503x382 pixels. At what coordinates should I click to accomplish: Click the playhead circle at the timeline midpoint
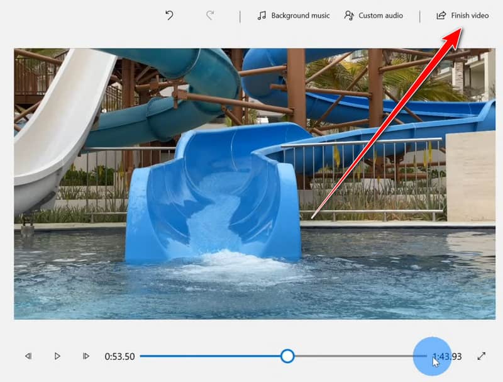click(x=289, y=356)
